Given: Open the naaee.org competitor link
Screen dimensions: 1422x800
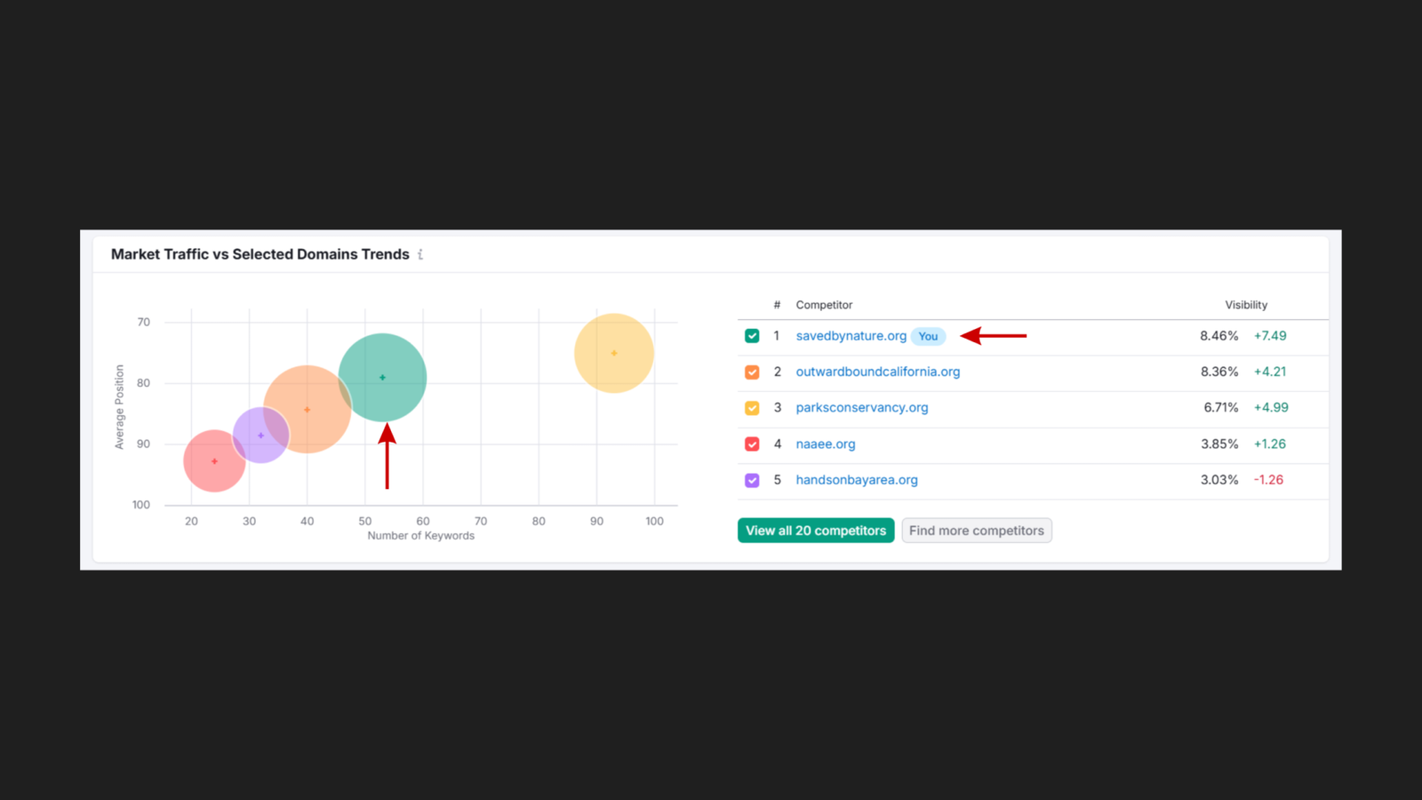Looking at the screenshot, I should [825, 444].
